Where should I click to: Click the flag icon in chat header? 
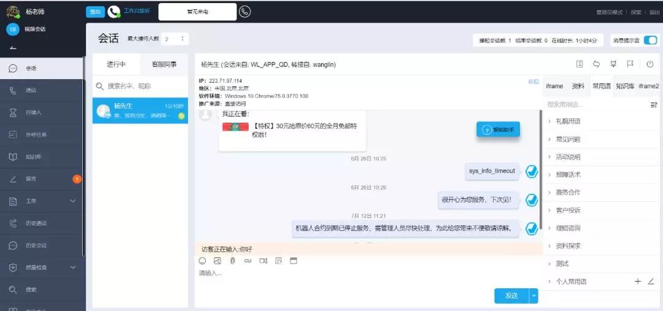point(630,64)
